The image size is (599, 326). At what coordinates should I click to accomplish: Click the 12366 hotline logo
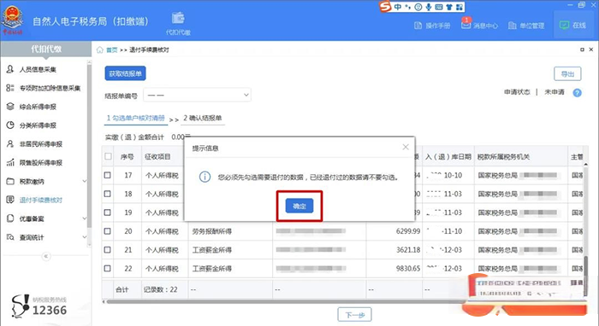point(39,306)
